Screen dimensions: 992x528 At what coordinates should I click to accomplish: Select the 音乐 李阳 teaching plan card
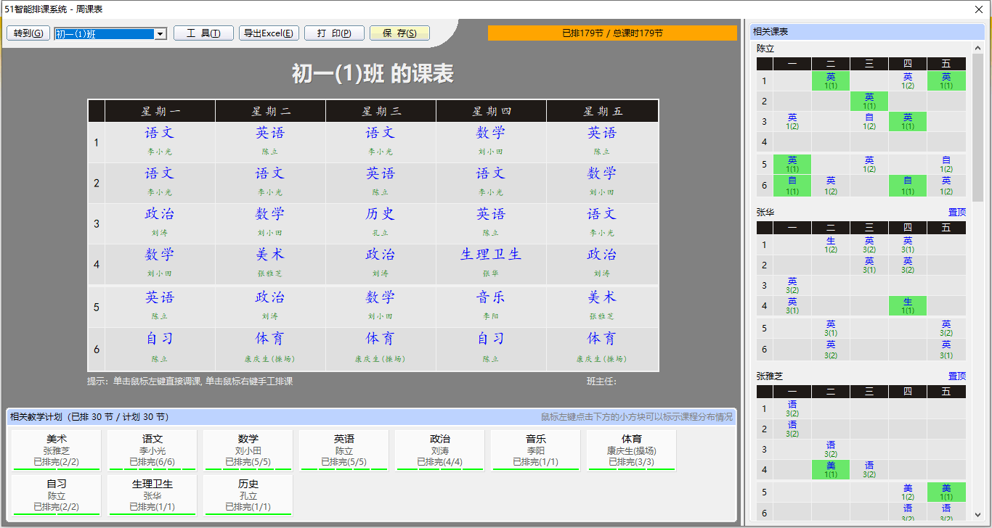point(535,450)
